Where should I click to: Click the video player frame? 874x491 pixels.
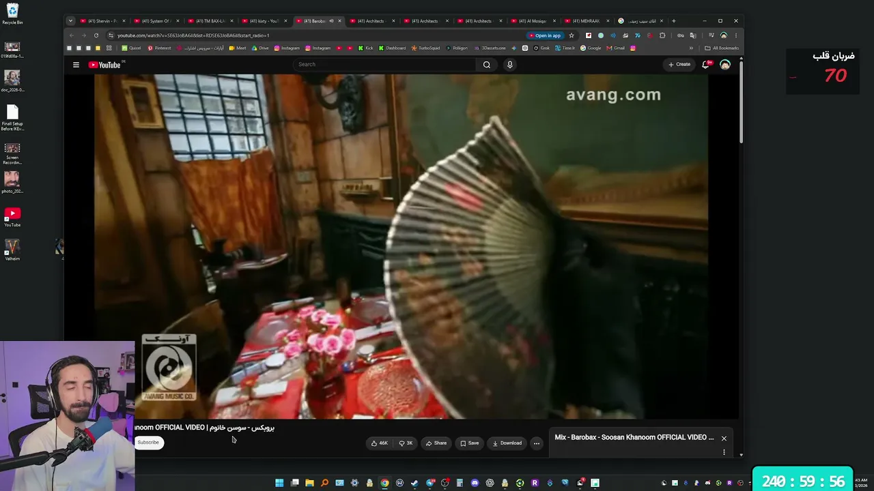click(401, 246)
